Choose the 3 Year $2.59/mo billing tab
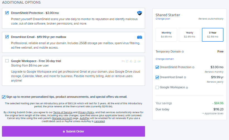This screenshot has height=140, width=229. (213, 35)
